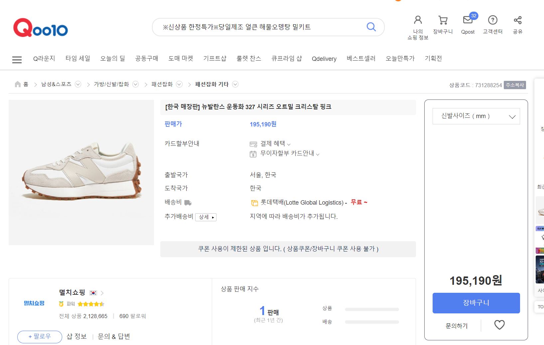Expand 패션잡화 기타 breadcrumb dropdown
This screenshot has width=544, height=345.
(x=235, y=84)
